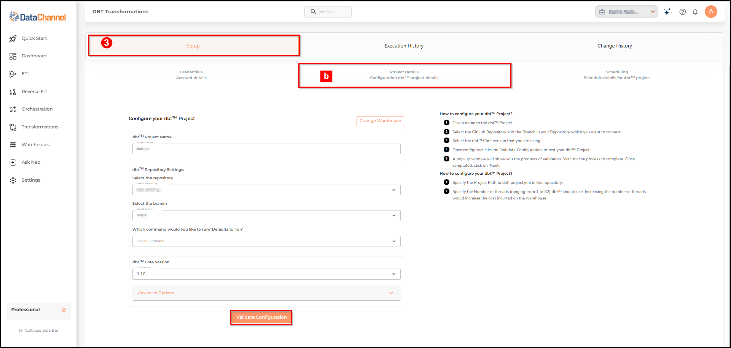Open Reverse ETL in the sidebar

(35, 92)
